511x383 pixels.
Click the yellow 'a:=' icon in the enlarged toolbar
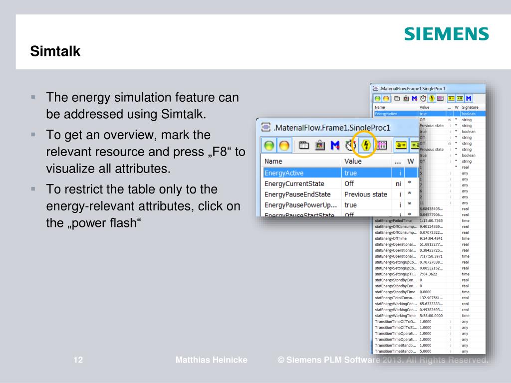click(x=401, y=145)
